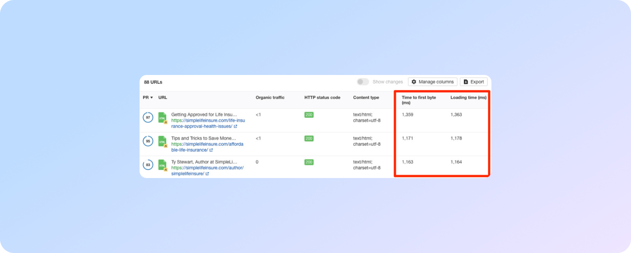Click content type text in Getting Approved row
The height and width of the screenshot is (253, 631).
coord(367,117)
